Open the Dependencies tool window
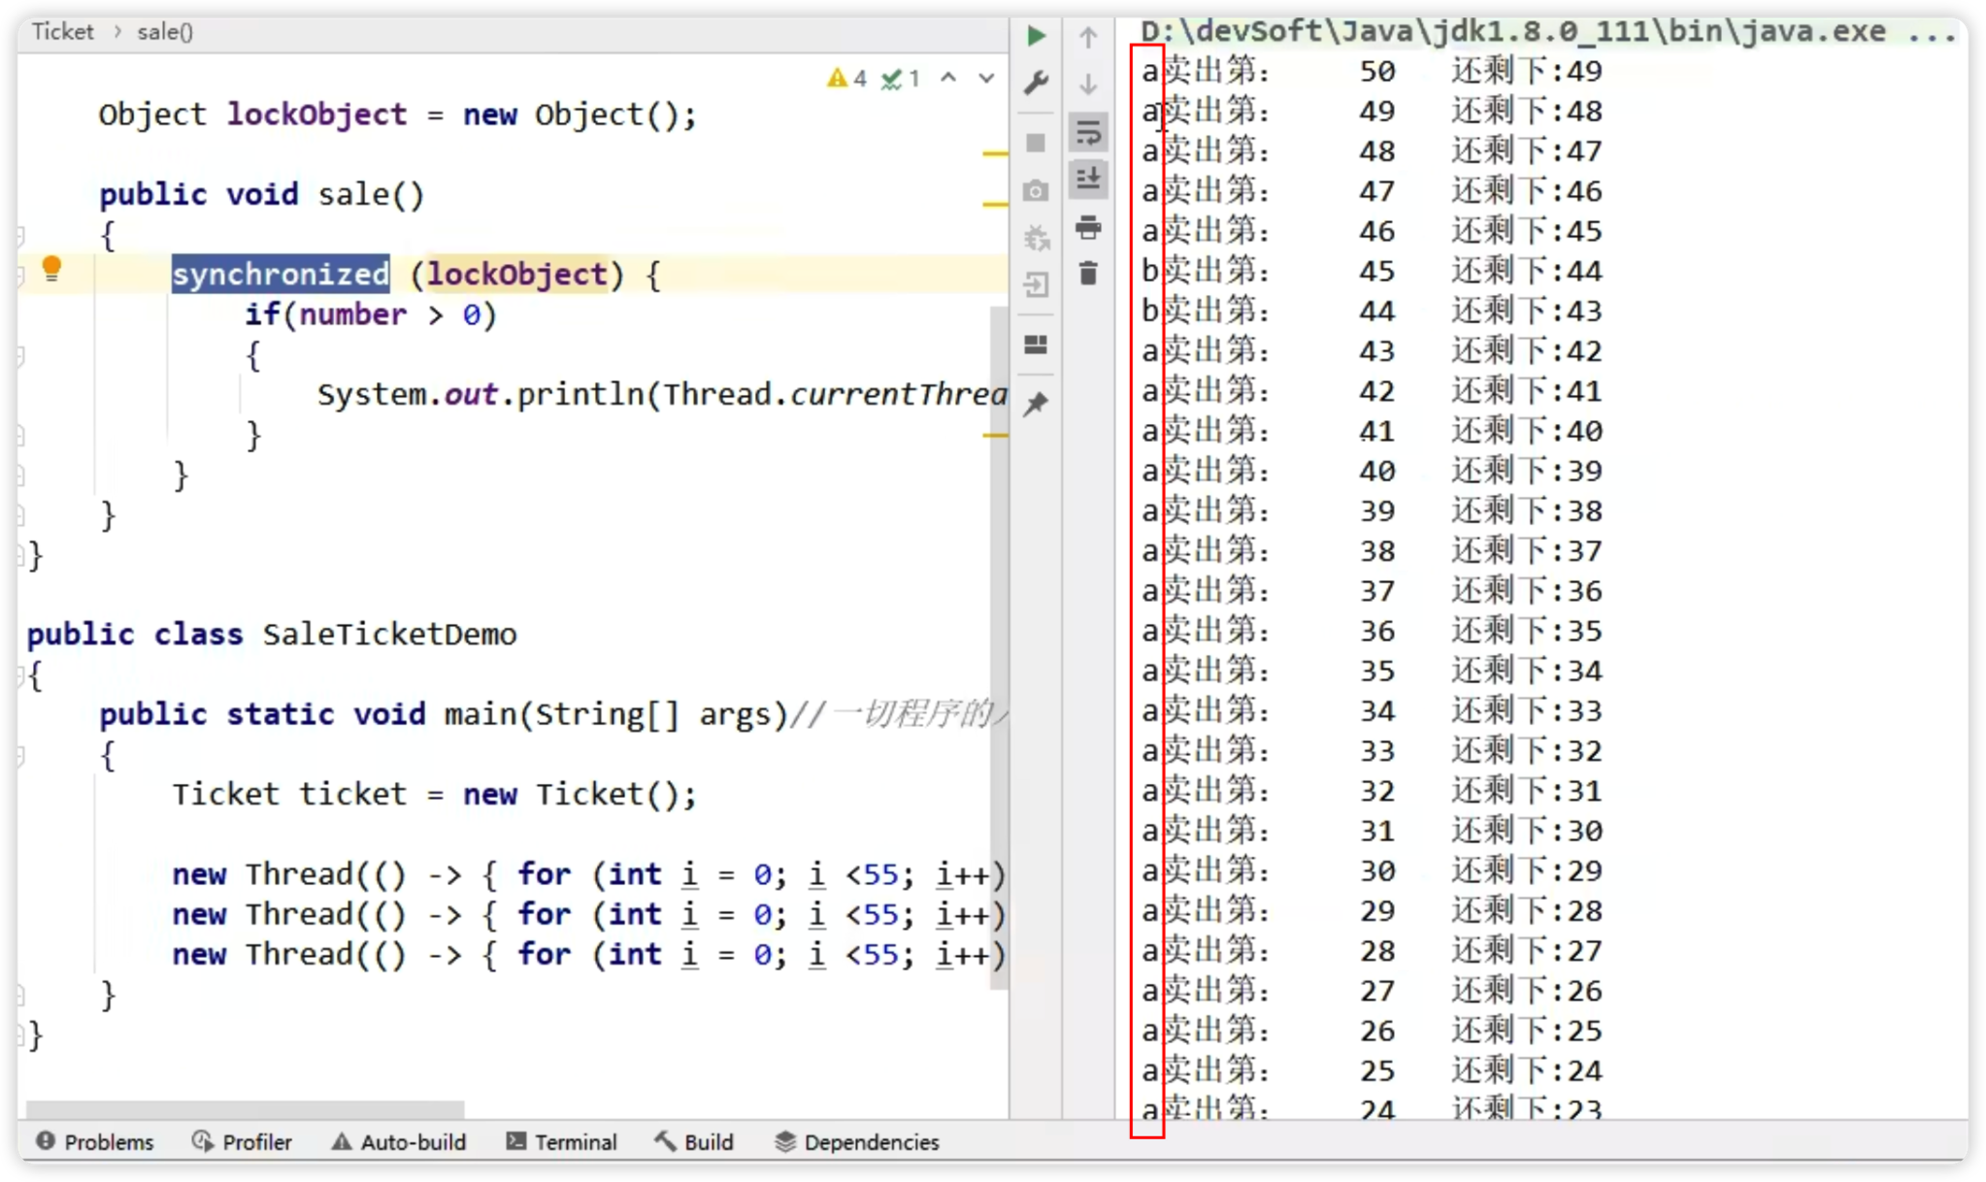 [857, 1142]
